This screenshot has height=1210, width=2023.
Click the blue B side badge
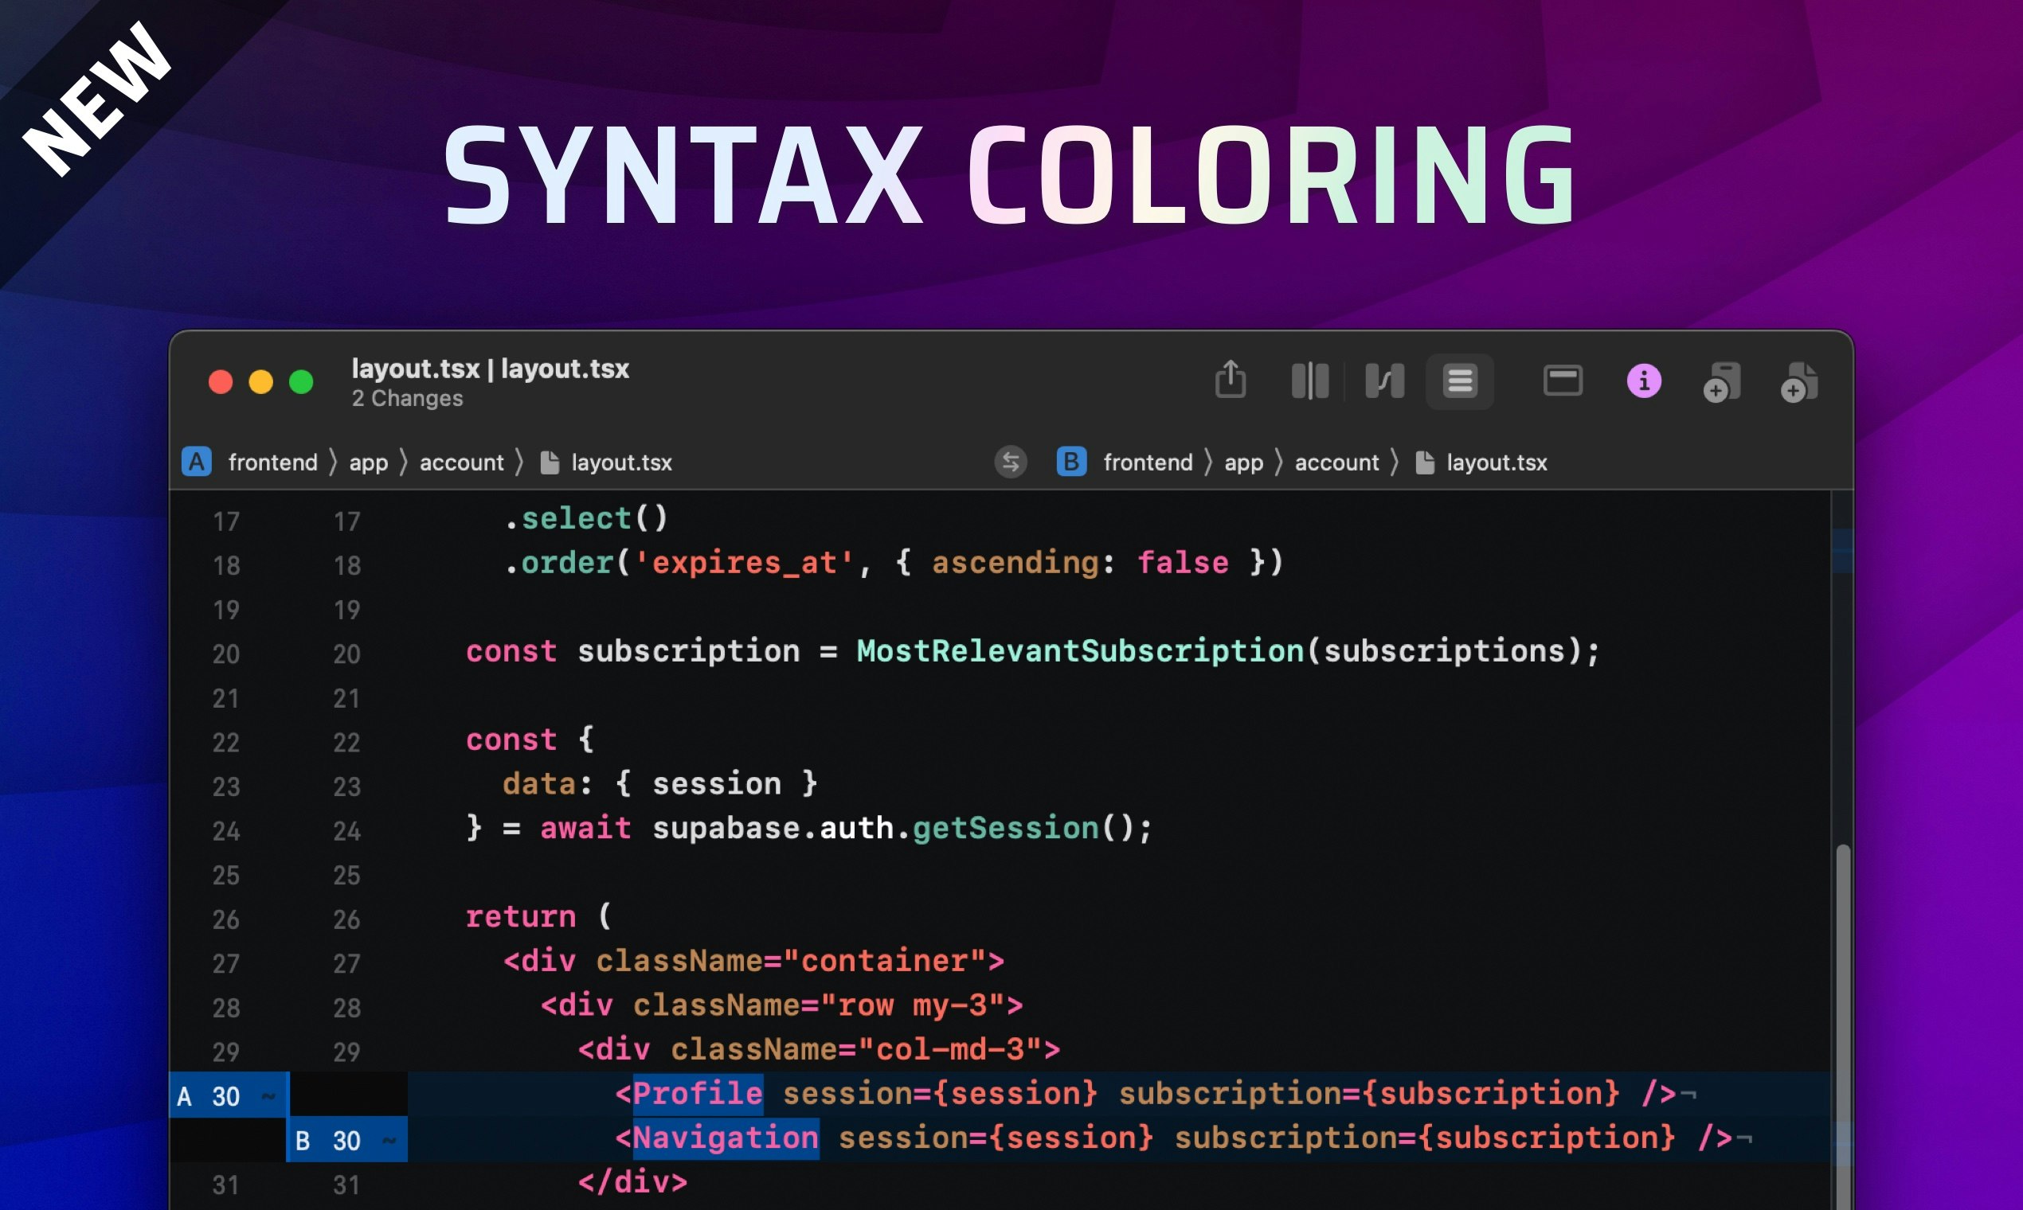tap(1071, 462)
